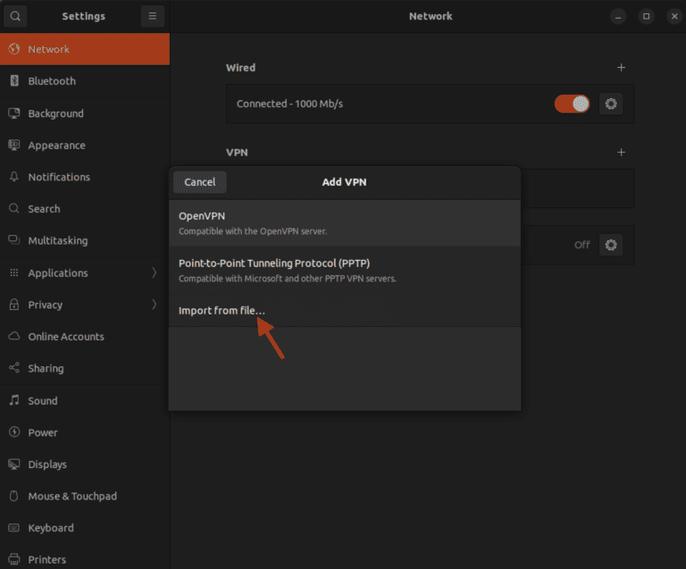Click the Sound music note icon

pyautogui.click(x=14, y=401)
